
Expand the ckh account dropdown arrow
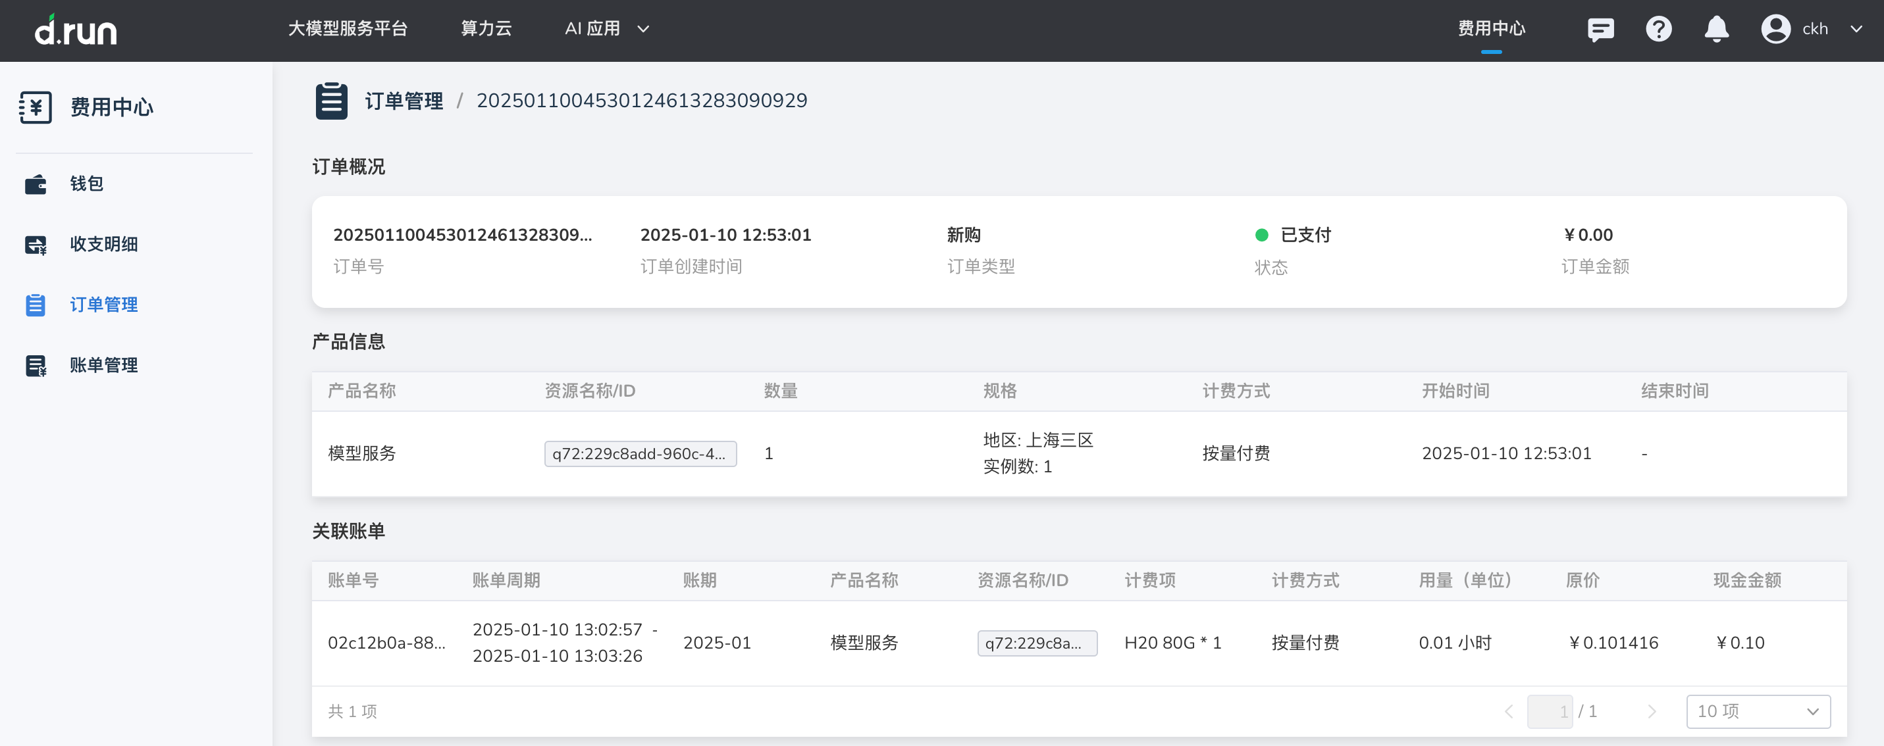[x=1856, y=29]
